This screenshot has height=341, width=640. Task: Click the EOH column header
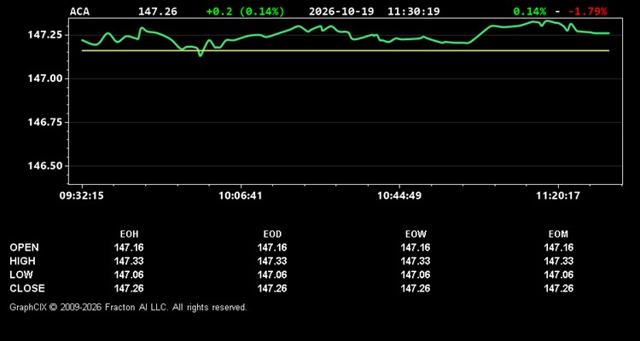pyautogui.click(x=129, y=234)
